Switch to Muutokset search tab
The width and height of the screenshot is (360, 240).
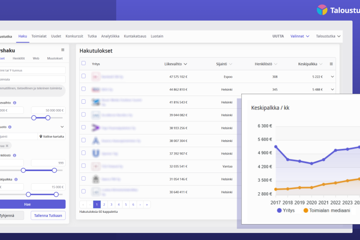click(55, 58)
